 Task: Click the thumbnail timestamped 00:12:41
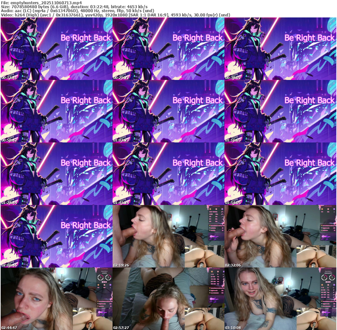point(56,49)
